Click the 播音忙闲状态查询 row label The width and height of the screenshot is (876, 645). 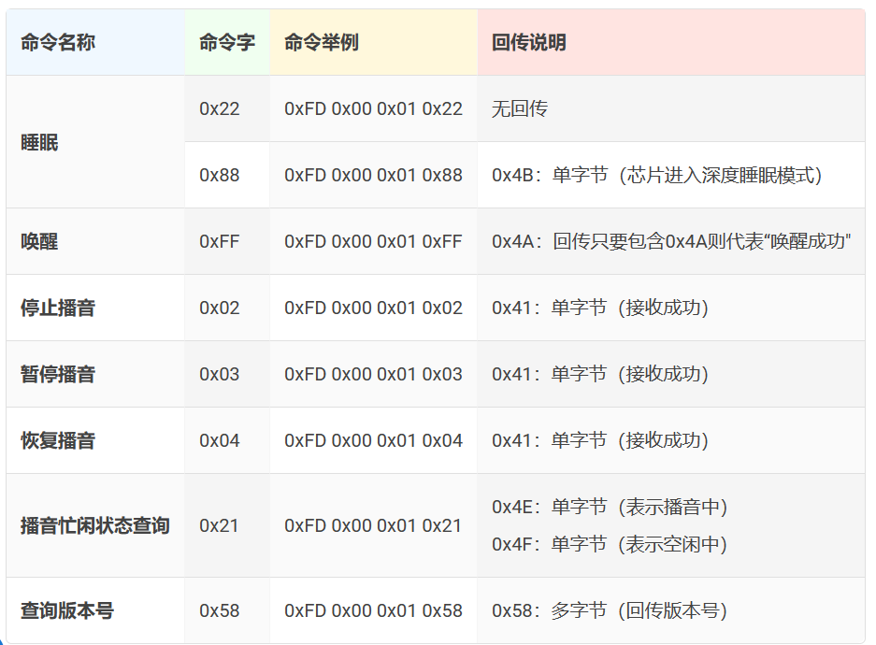(95, 526)
